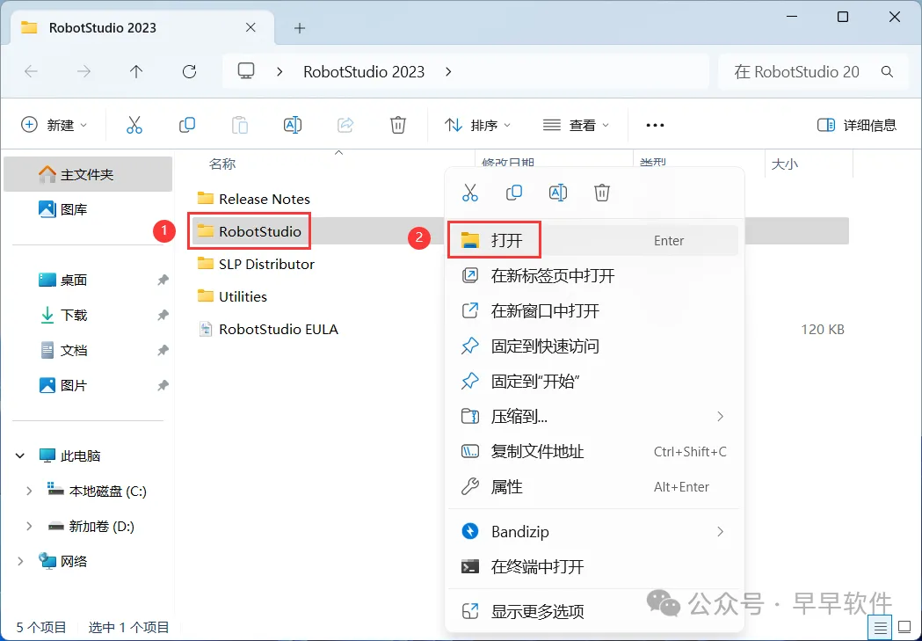The width and height of the screenshot is (922, 641).
Task: Choose 显示更多选项
Action: pos(592,612)
